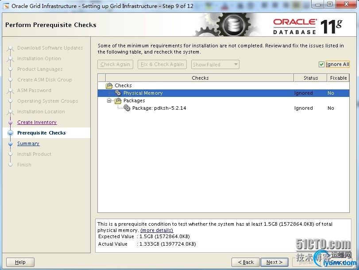
Task: Click the Product Languages step
Action: pyautogui.click(x=40, y=69)
